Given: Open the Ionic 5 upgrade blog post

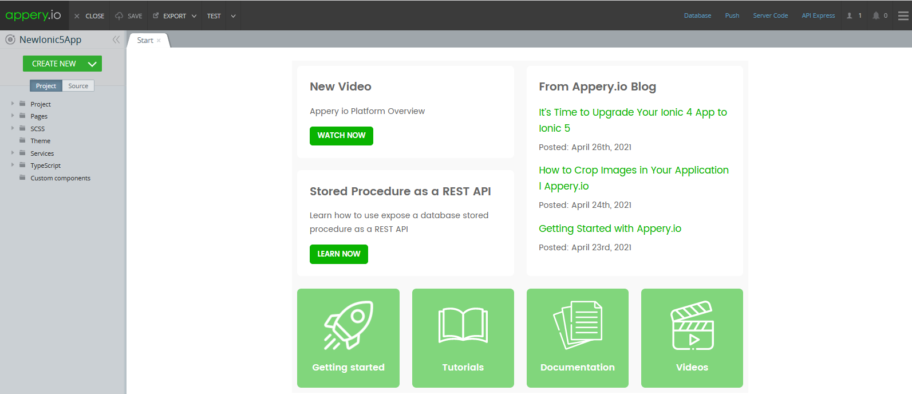Looking at the screenshot, I should 633,120.
